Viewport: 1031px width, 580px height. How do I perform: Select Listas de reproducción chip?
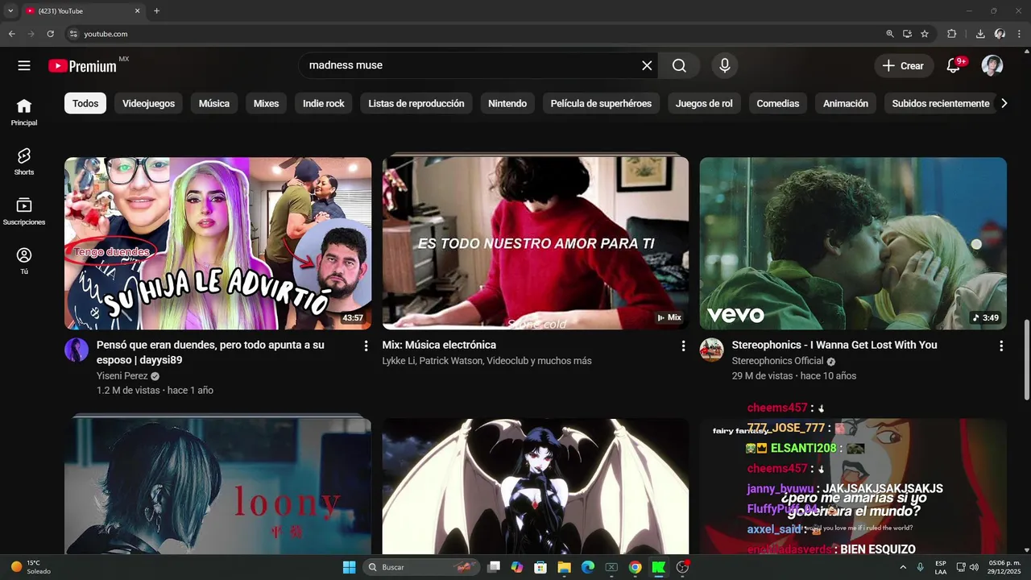(x=416, y=103)
